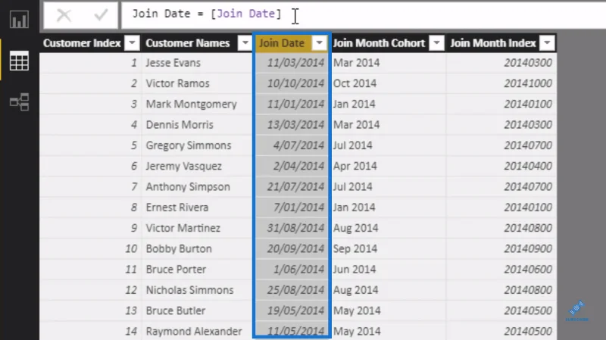This screenshot has height=340, width=606.
Task: Click the Anthony Simpson name cell
Action: pos(197,186)
